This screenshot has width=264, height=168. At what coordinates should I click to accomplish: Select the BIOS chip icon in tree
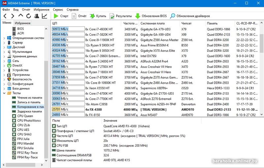(14, 29)
